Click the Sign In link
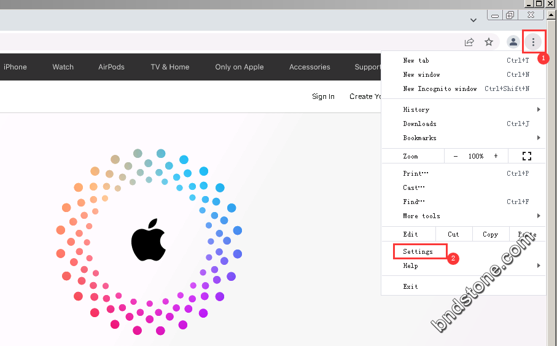This screenshot has width=557, height=346. [x=323, y=96]
